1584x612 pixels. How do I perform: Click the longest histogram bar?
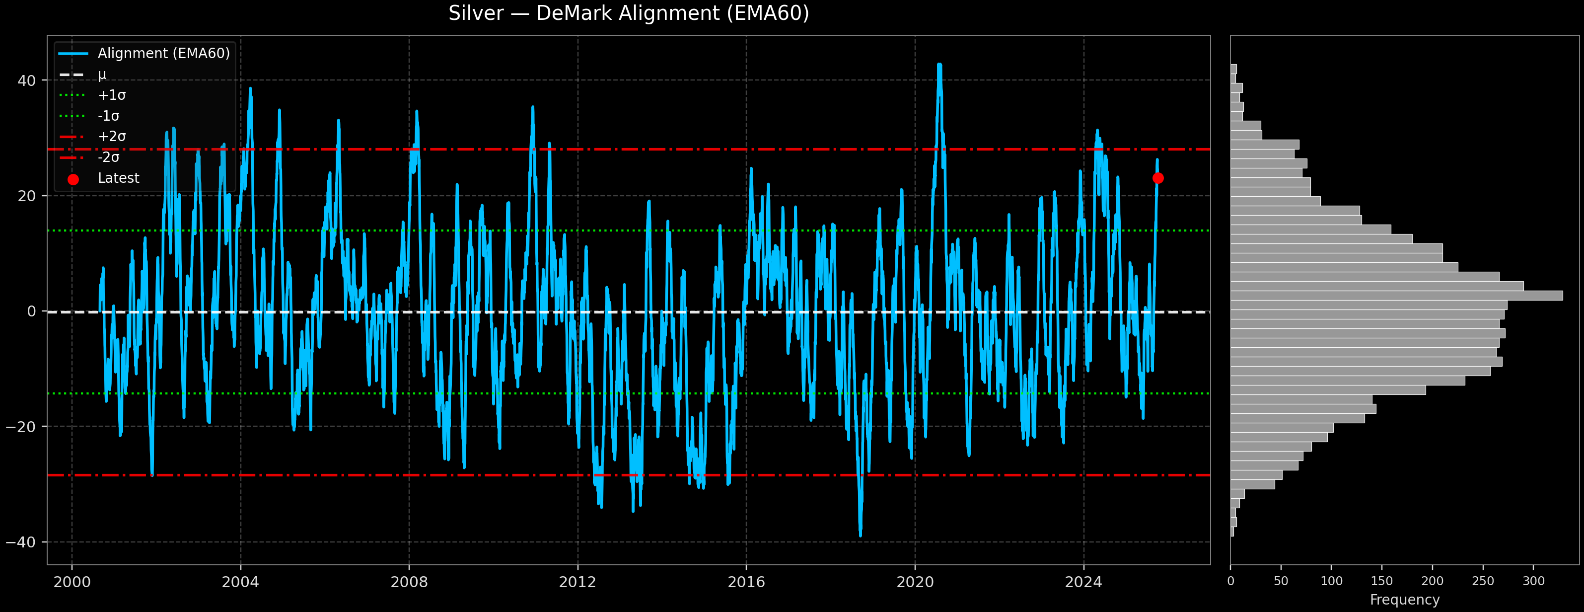click(1396, 296)
